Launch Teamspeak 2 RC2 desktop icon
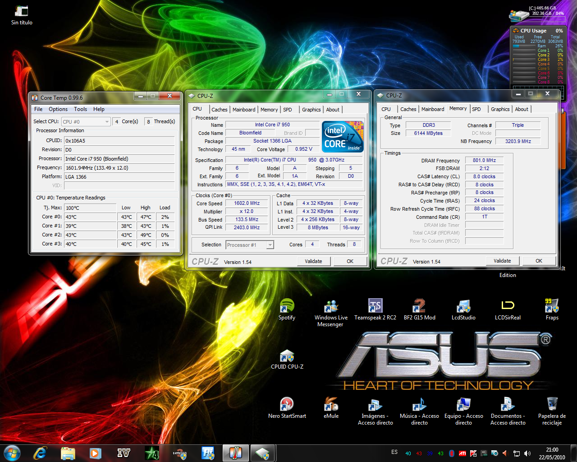This screenshot has height=462, width=577. coord(375,307)
